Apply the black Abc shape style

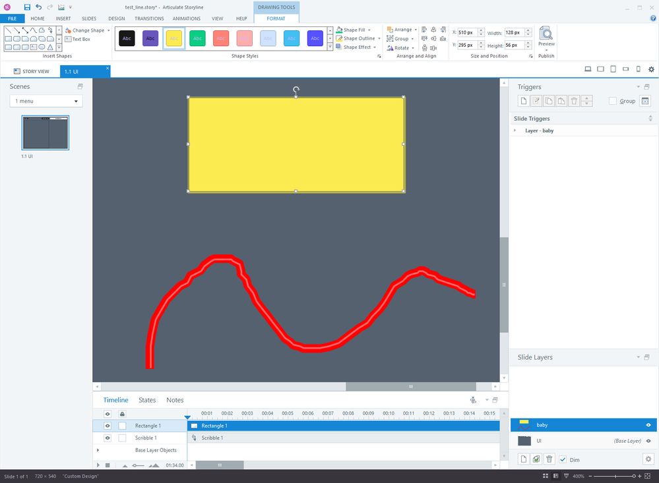(x=127, y=38)
